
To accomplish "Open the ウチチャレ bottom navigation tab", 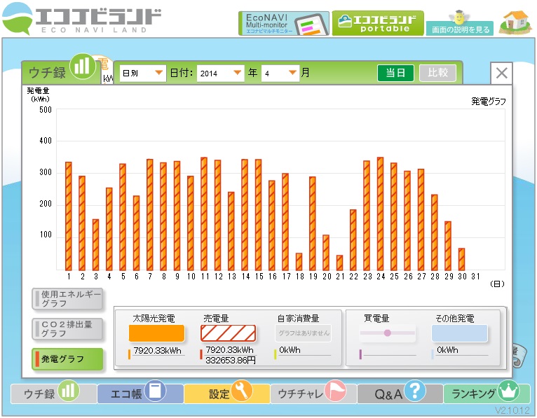I will tap(313, 393).
